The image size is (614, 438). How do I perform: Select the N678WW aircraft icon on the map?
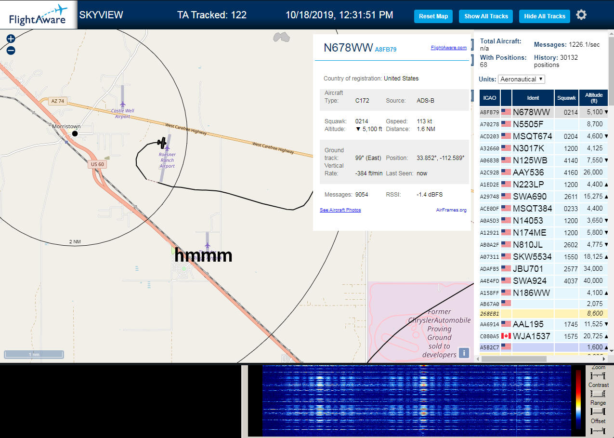click(x=163, y=143)
